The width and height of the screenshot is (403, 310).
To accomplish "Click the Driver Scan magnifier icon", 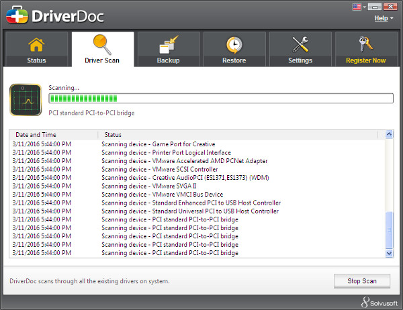I will pyautogui.click(x=102, y=45).
